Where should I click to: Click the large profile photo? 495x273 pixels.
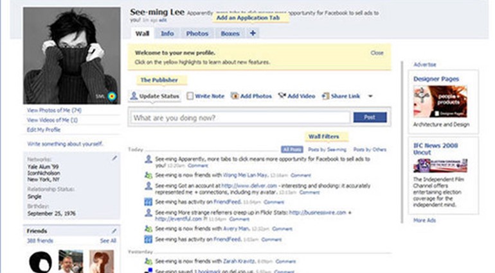71,56
